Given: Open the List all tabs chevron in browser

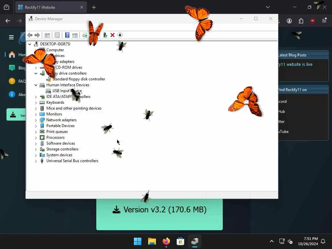Looking at the screenshot, I should click(x=267, y=7).
